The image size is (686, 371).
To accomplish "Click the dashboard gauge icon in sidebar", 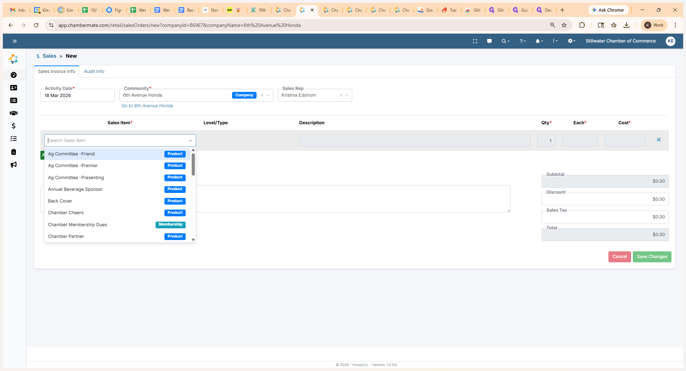I will click(x=13, y=75).
